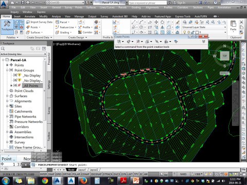The image size is (247, 185).
Task: Open the Output ribbon tab
Action: pyautogui.click(x=92, y=16)
